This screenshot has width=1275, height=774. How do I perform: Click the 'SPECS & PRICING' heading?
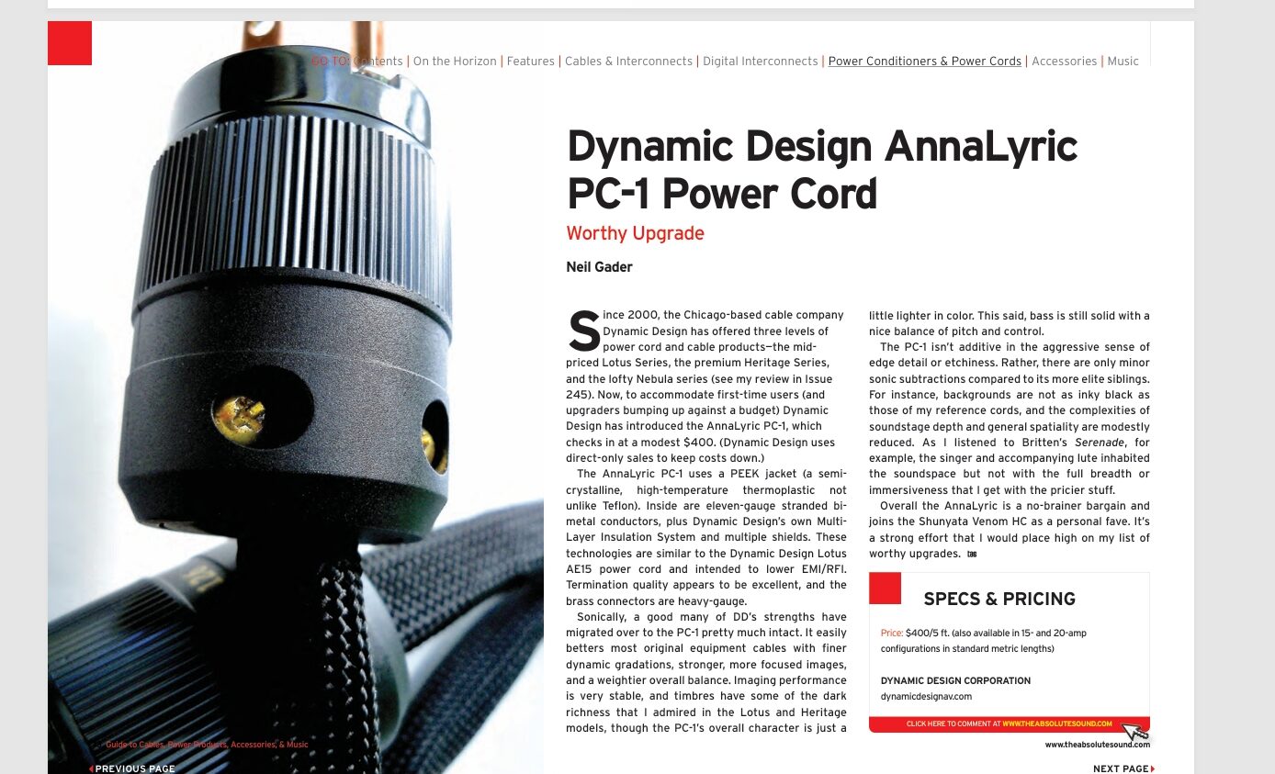click(999, 599)
